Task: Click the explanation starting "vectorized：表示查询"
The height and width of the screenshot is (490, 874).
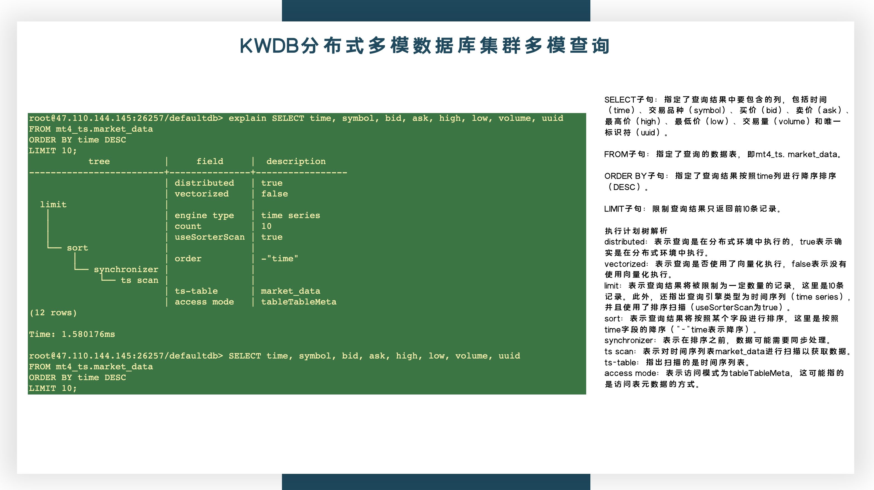Action: [725, 269]
